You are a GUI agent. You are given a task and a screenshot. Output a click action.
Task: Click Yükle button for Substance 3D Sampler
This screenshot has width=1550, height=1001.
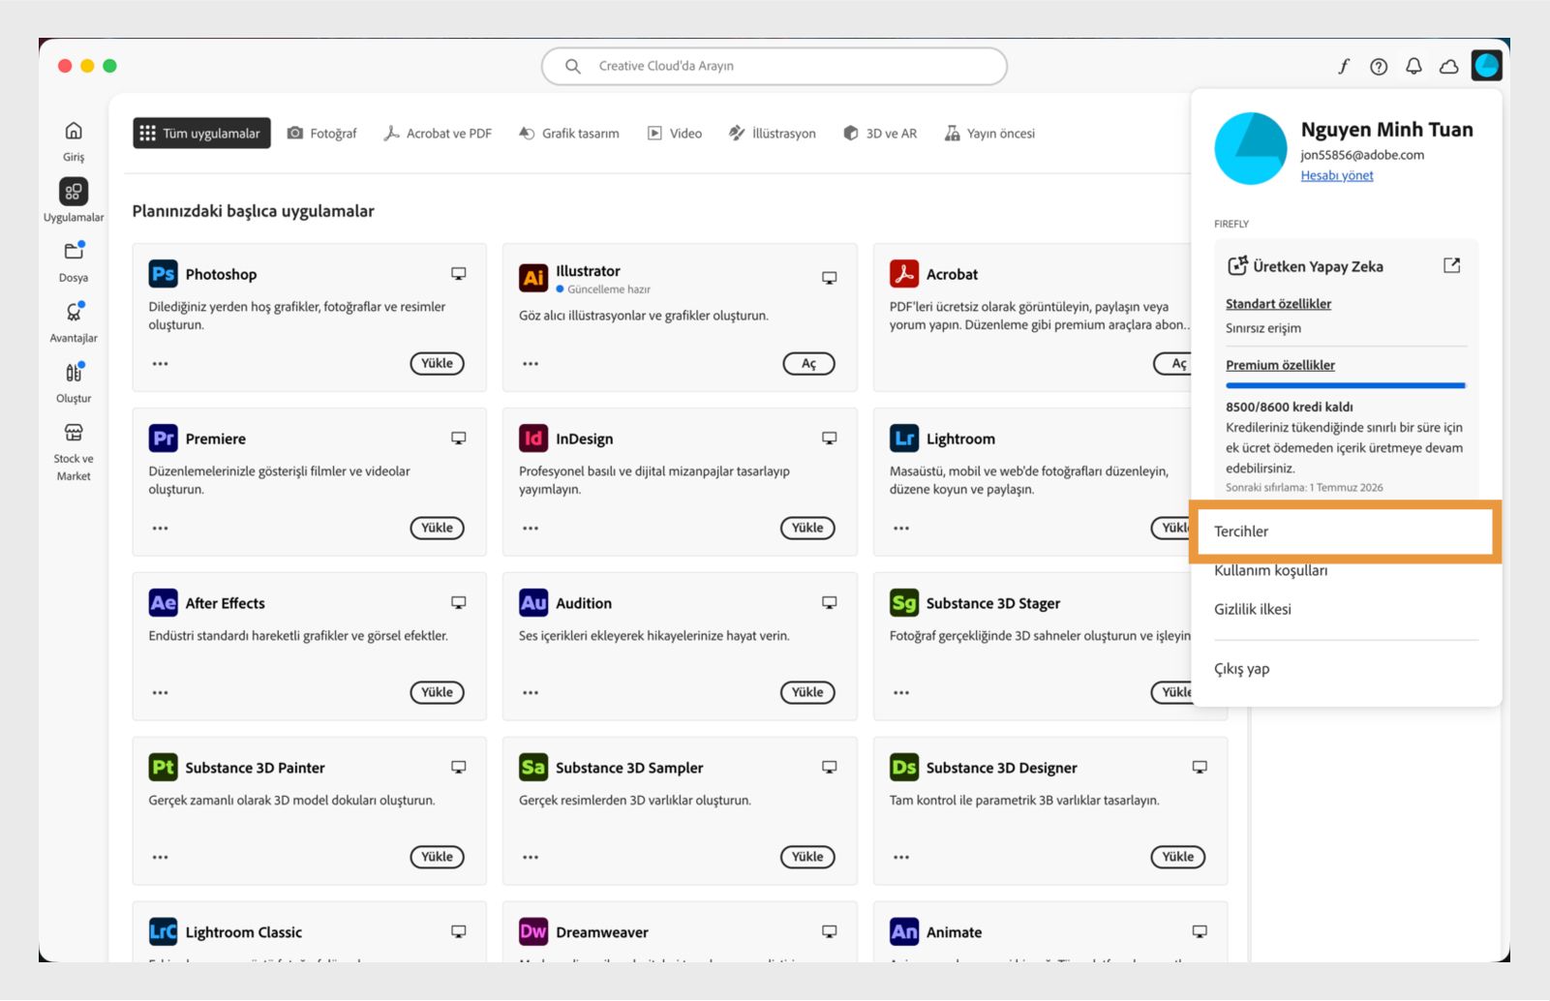(x=807, y=858)
